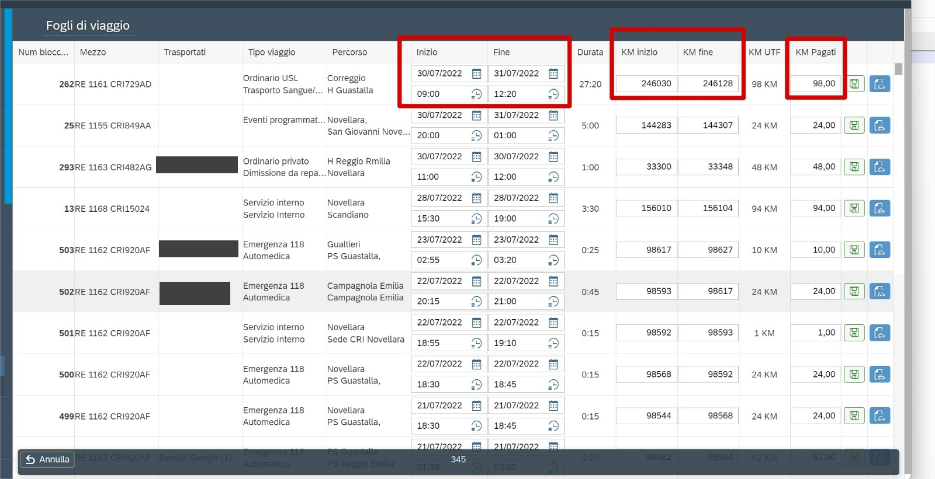
Task: Save the row for trip 500
Action: pyautogui.click(x=854, y=375)
